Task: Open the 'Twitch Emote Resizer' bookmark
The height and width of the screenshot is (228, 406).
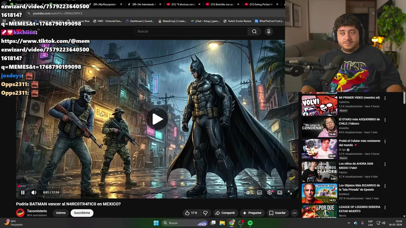Action: [237, 21]
